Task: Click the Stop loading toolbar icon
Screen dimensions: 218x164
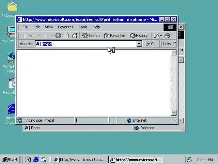Action: tap(58, 36)
